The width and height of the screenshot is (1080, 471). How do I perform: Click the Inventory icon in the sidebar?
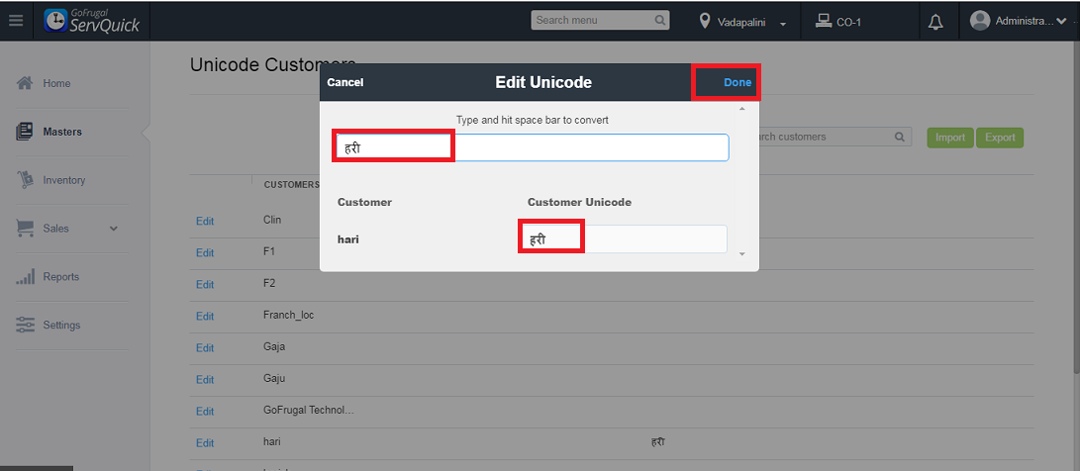click(27, 180)
